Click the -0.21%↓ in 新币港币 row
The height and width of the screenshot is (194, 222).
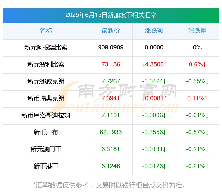coord(197,166)
